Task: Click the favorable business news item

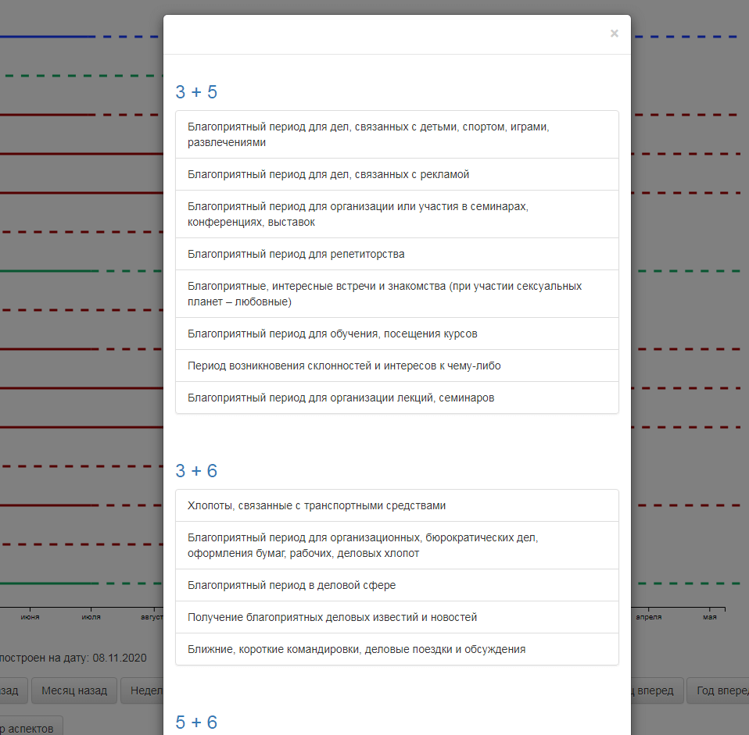Action: [396, 617]
